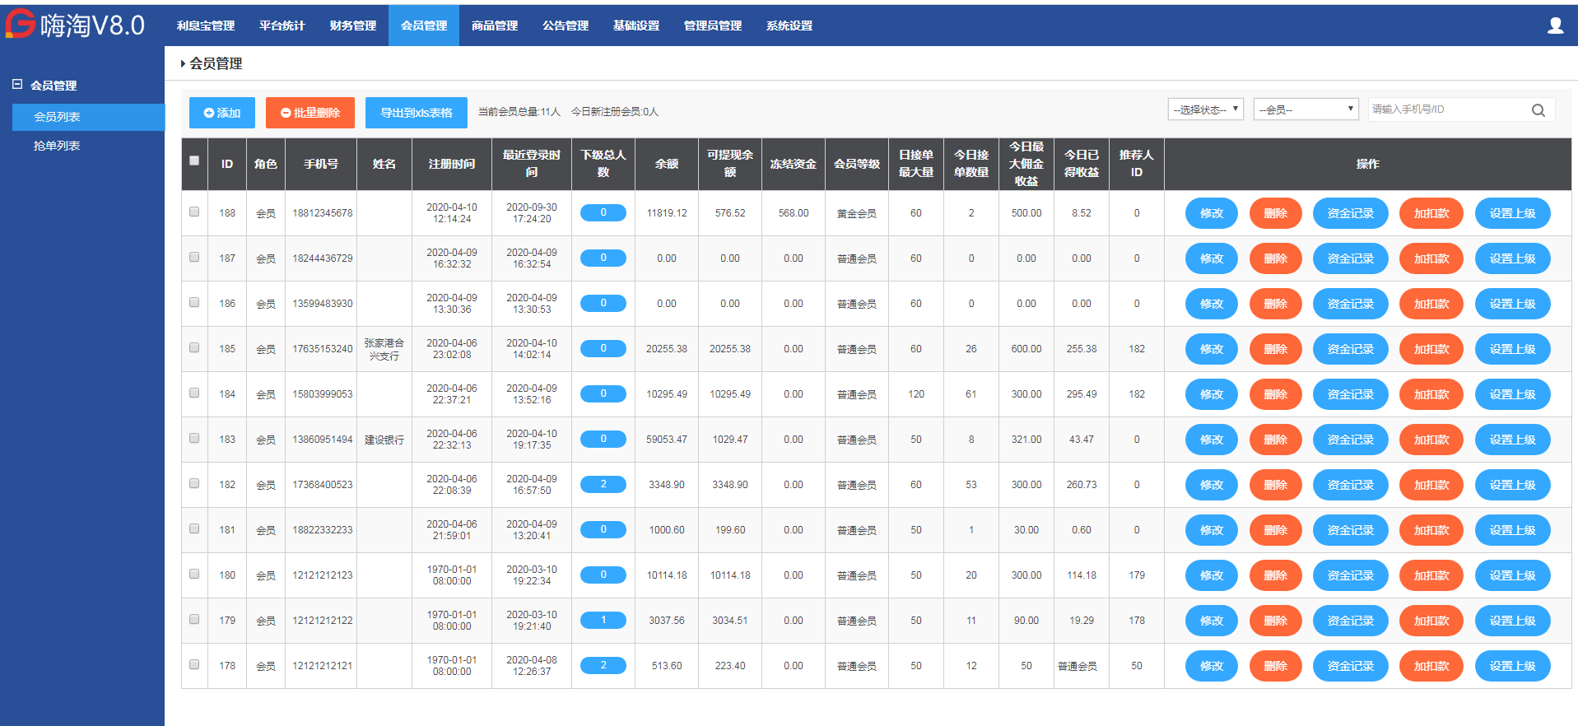
Task: Open the 财务管理 top menu
Action: (x=352, y=26)
